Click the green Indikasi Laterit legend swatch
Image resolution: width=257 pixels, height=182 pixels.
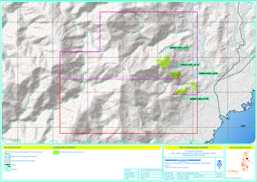(56, 152)
